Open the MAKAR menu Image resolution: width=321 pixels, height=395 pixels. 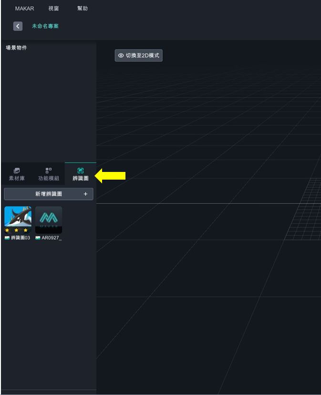point(24,9)
